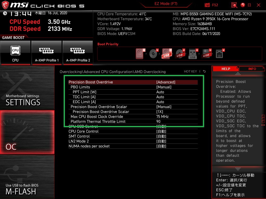
Task: Click the clock icon beside the time
Action: coord(5,13)
